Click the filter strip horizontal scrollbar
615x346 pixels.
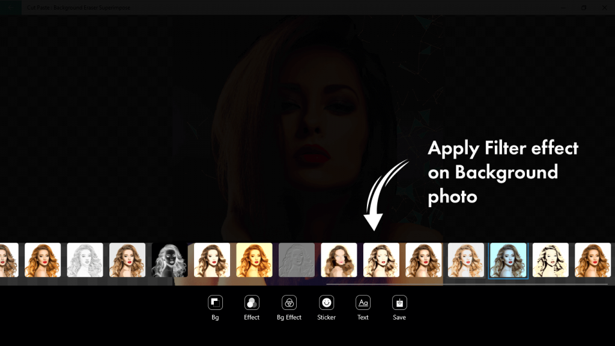click(467, 284)
